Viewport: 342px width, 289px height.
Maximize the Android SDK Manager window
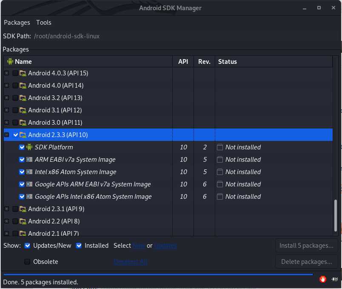coord(319,8)
